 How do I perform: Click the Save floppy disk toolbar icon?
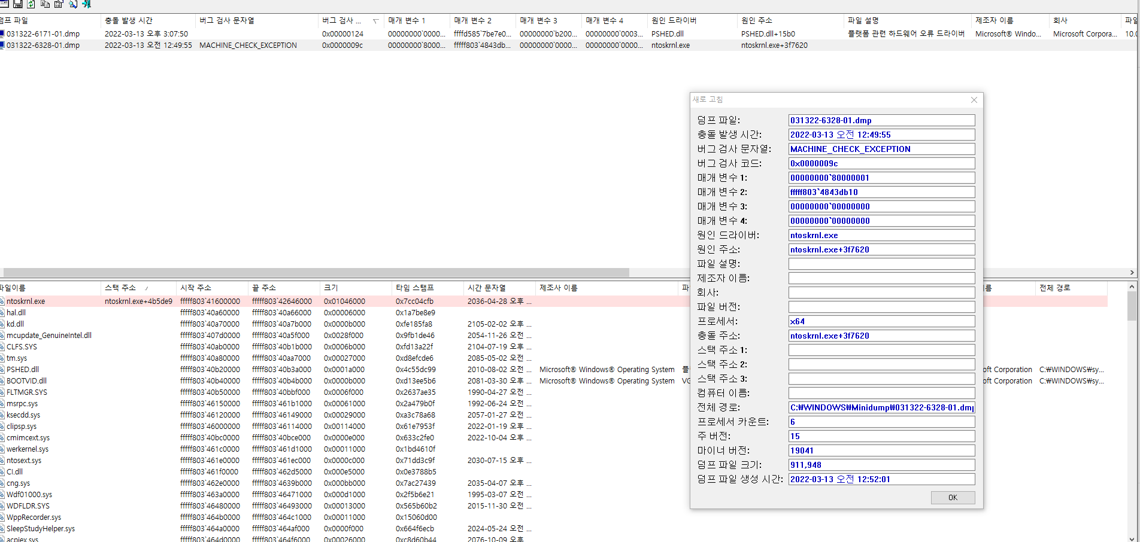click(x=17, y=4)
